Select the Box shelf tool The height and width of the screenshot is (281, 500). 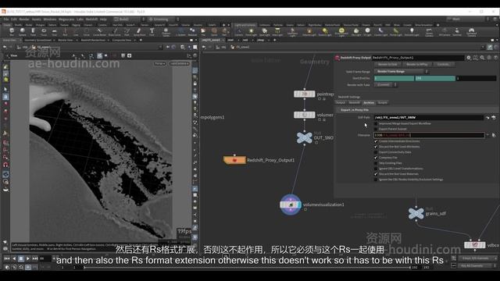12,31
